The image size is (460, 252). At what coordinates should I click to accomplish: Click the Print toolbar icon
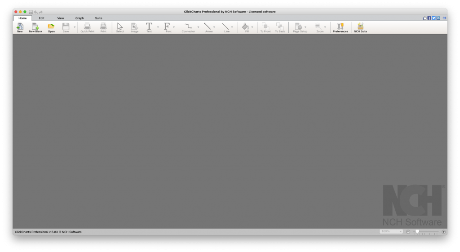click(x=103, y=27)
